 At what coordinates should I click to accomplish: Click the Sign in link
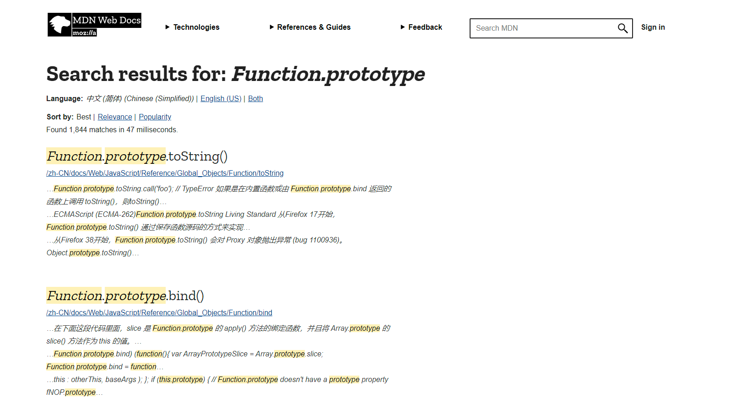pos(653,27)
